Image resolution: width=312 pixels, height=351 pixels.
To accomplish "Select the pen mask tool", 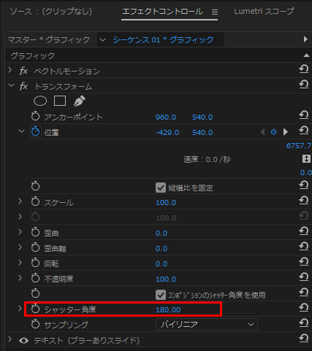I will 80,101.
